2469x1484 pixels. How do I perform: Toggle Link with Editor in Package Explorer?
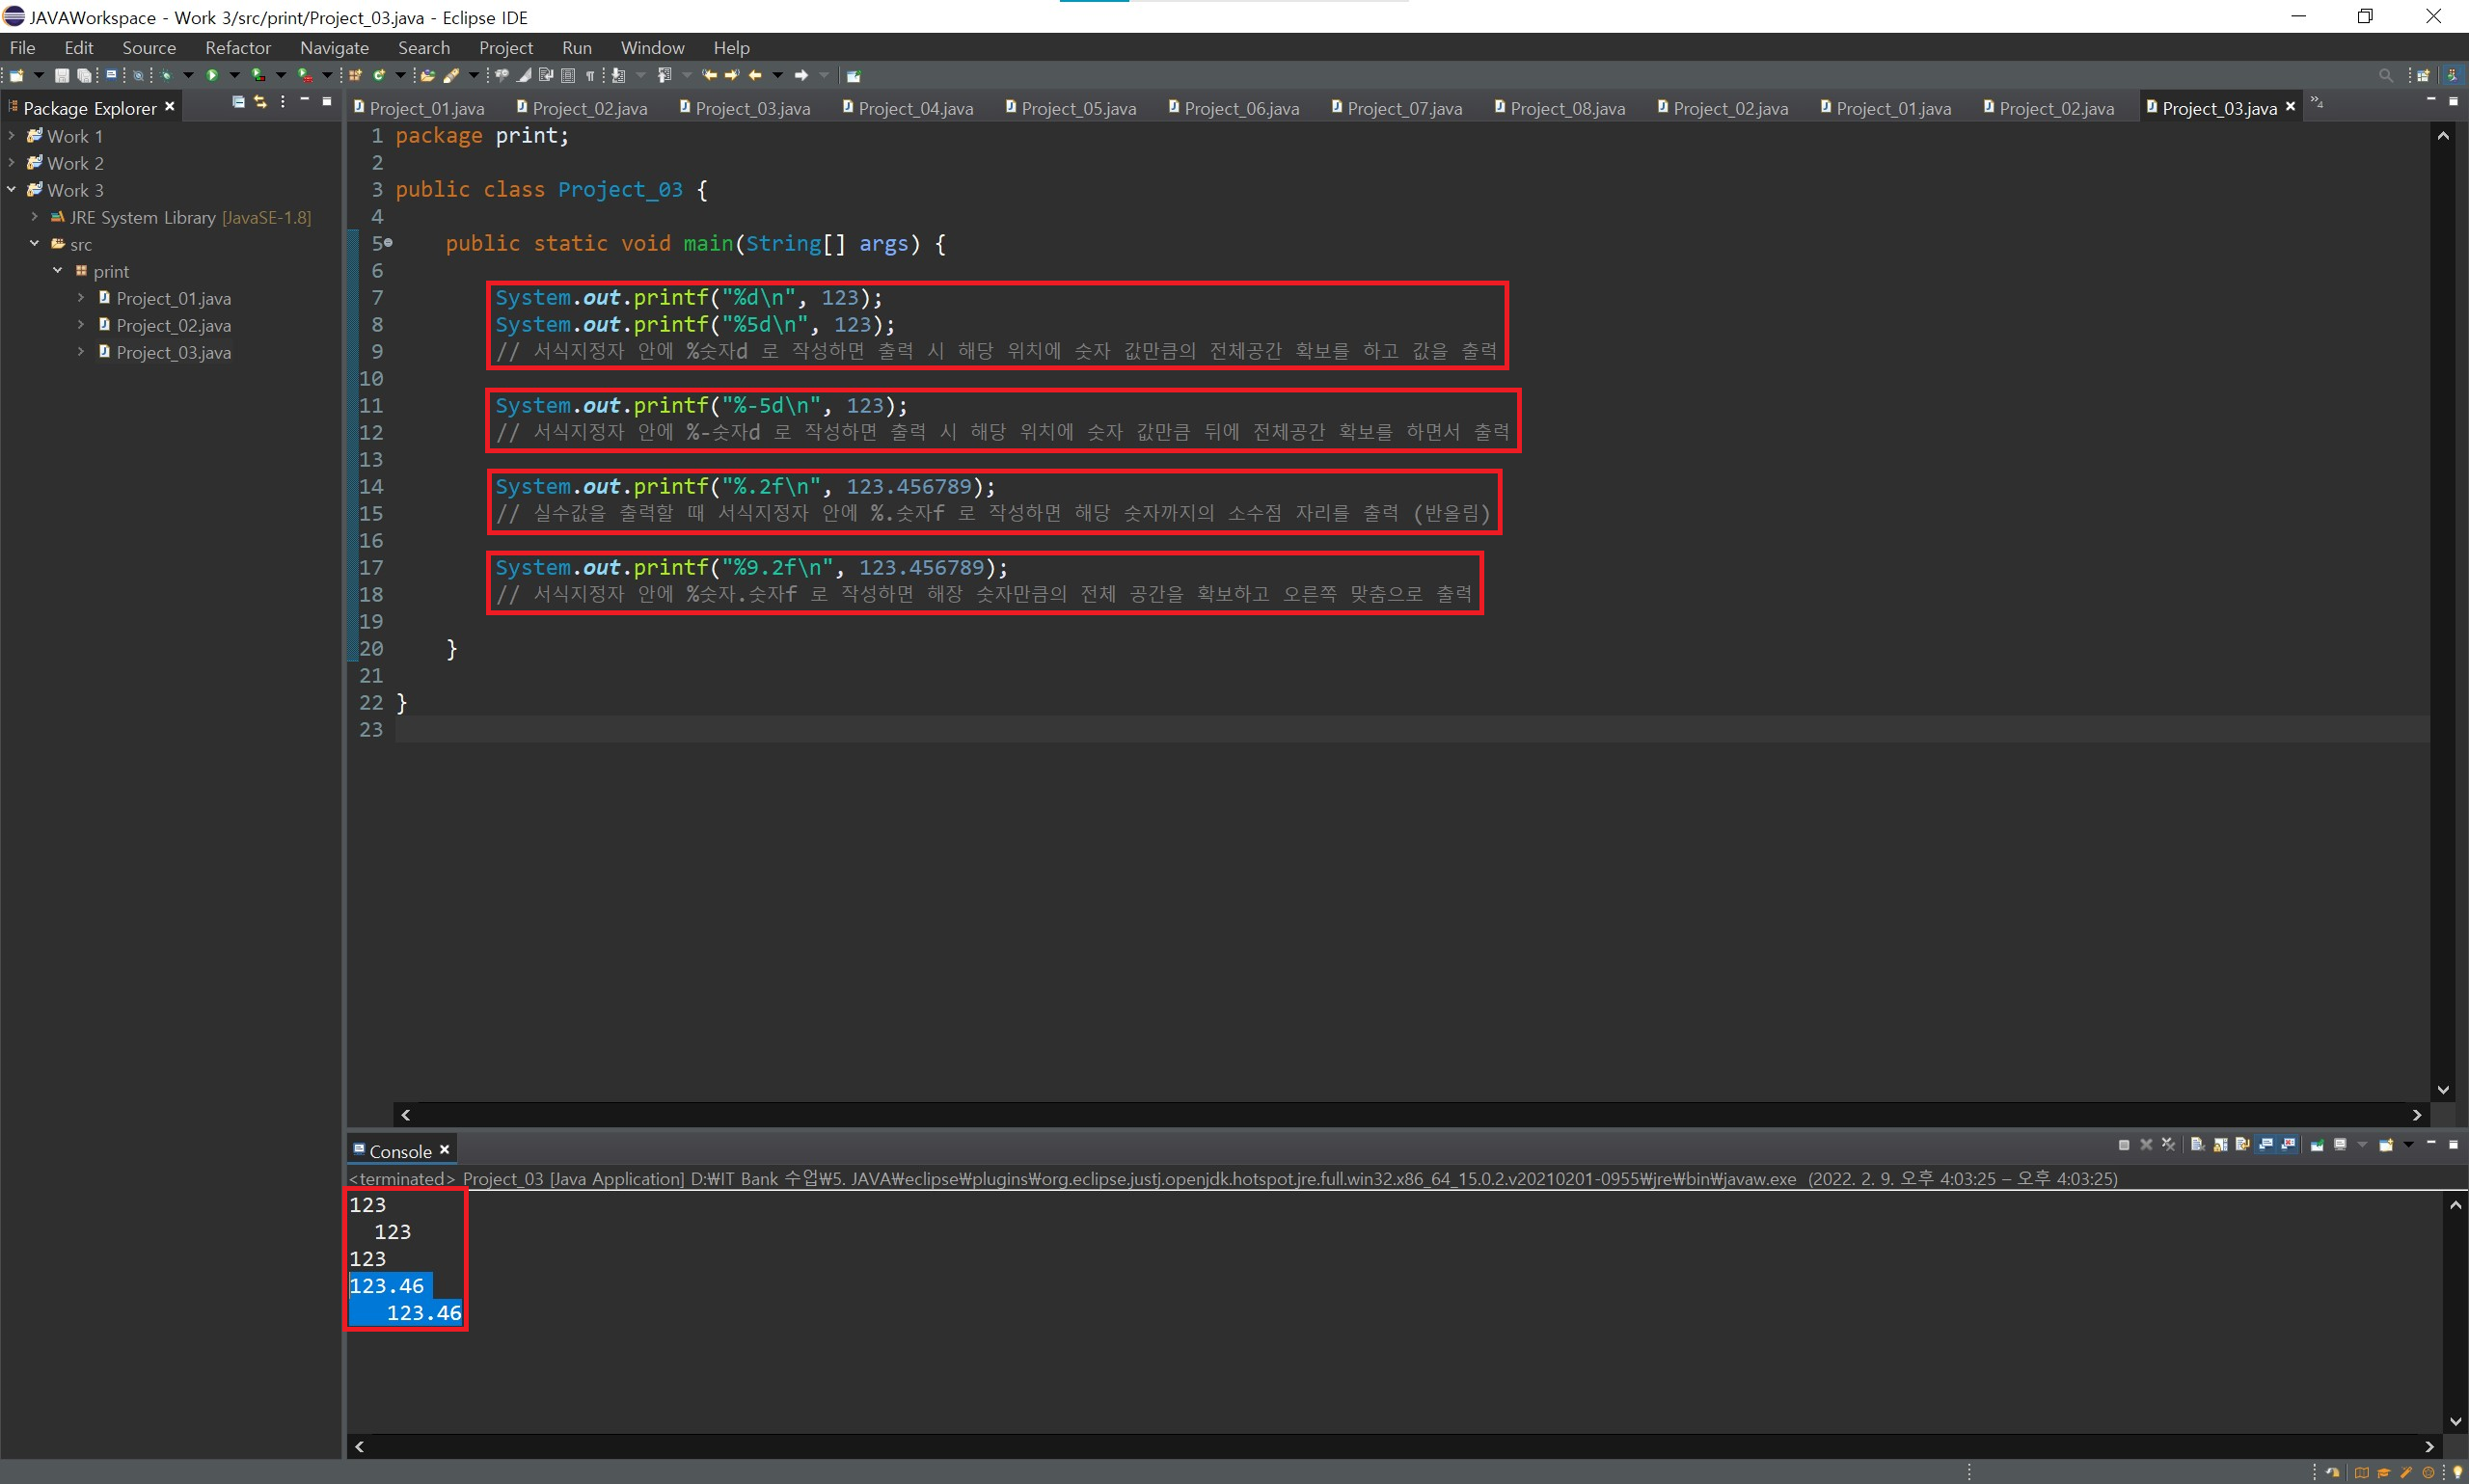pos(260,102)
